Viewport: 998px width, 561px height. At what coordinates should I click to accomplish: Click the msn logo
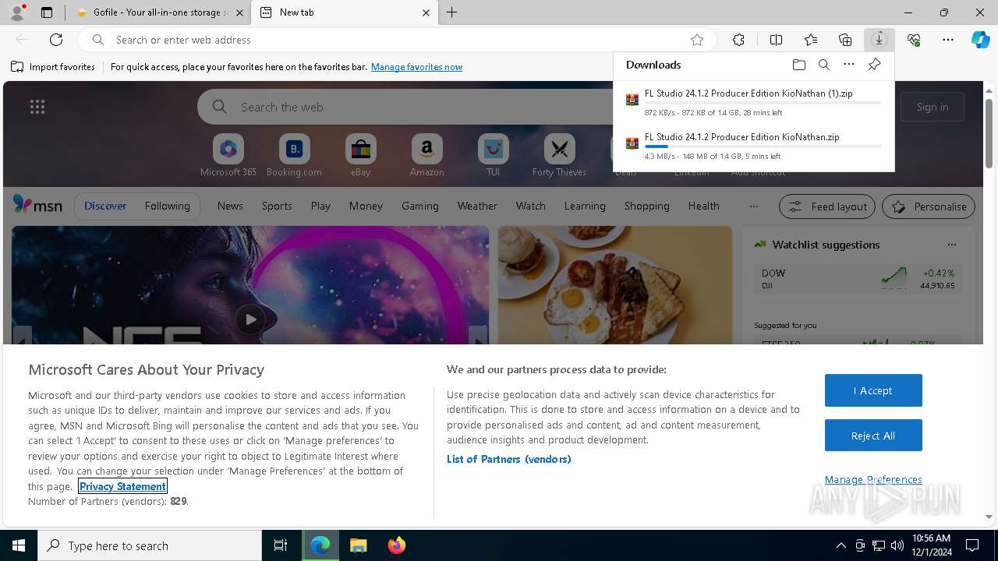tap(37, 205)
